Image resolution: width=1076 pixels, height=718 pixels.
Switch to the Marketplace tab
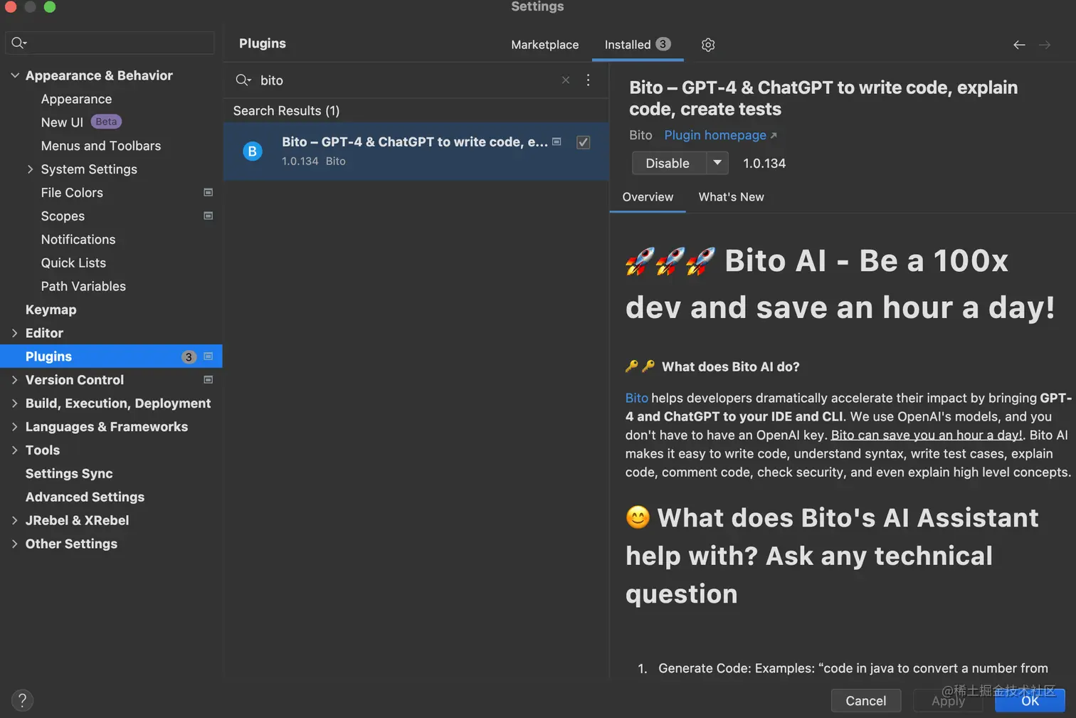tap(545, 45)
